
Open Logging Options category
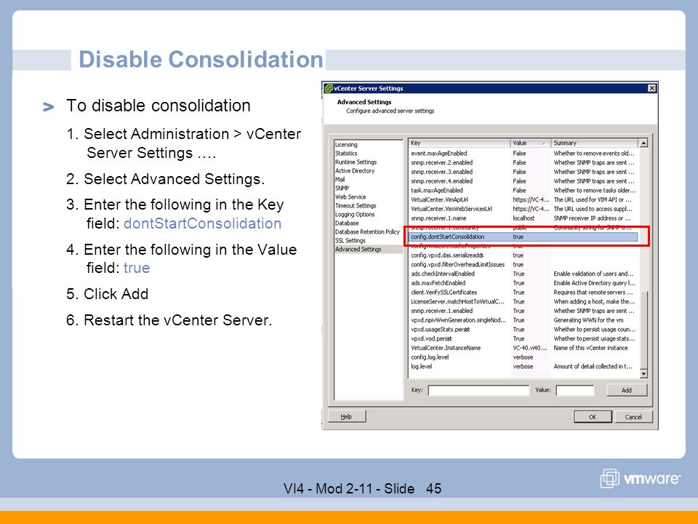pos(355,214)
